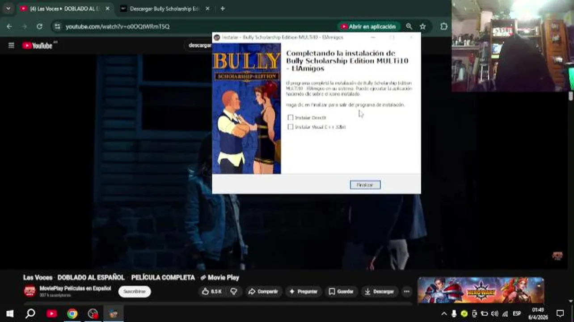Click the microphone tray icon
Image resolution: width=574 pixels, height=322 pixels.
click(454, 314)
